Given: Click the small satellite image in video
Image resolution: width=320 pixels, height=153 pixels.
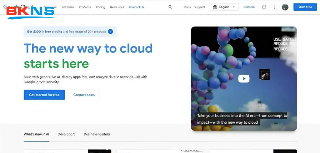Looking at the screenshot, I should click(x=264, y=74).
